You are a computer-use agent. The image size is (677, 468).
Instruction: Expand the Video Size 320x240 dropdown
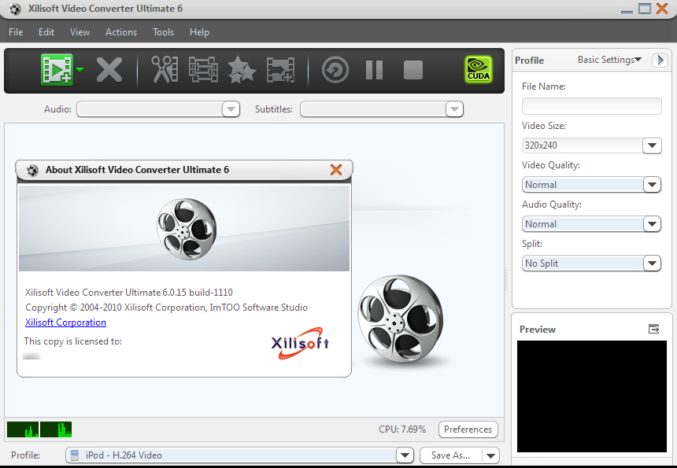click(x=652, y=146)
